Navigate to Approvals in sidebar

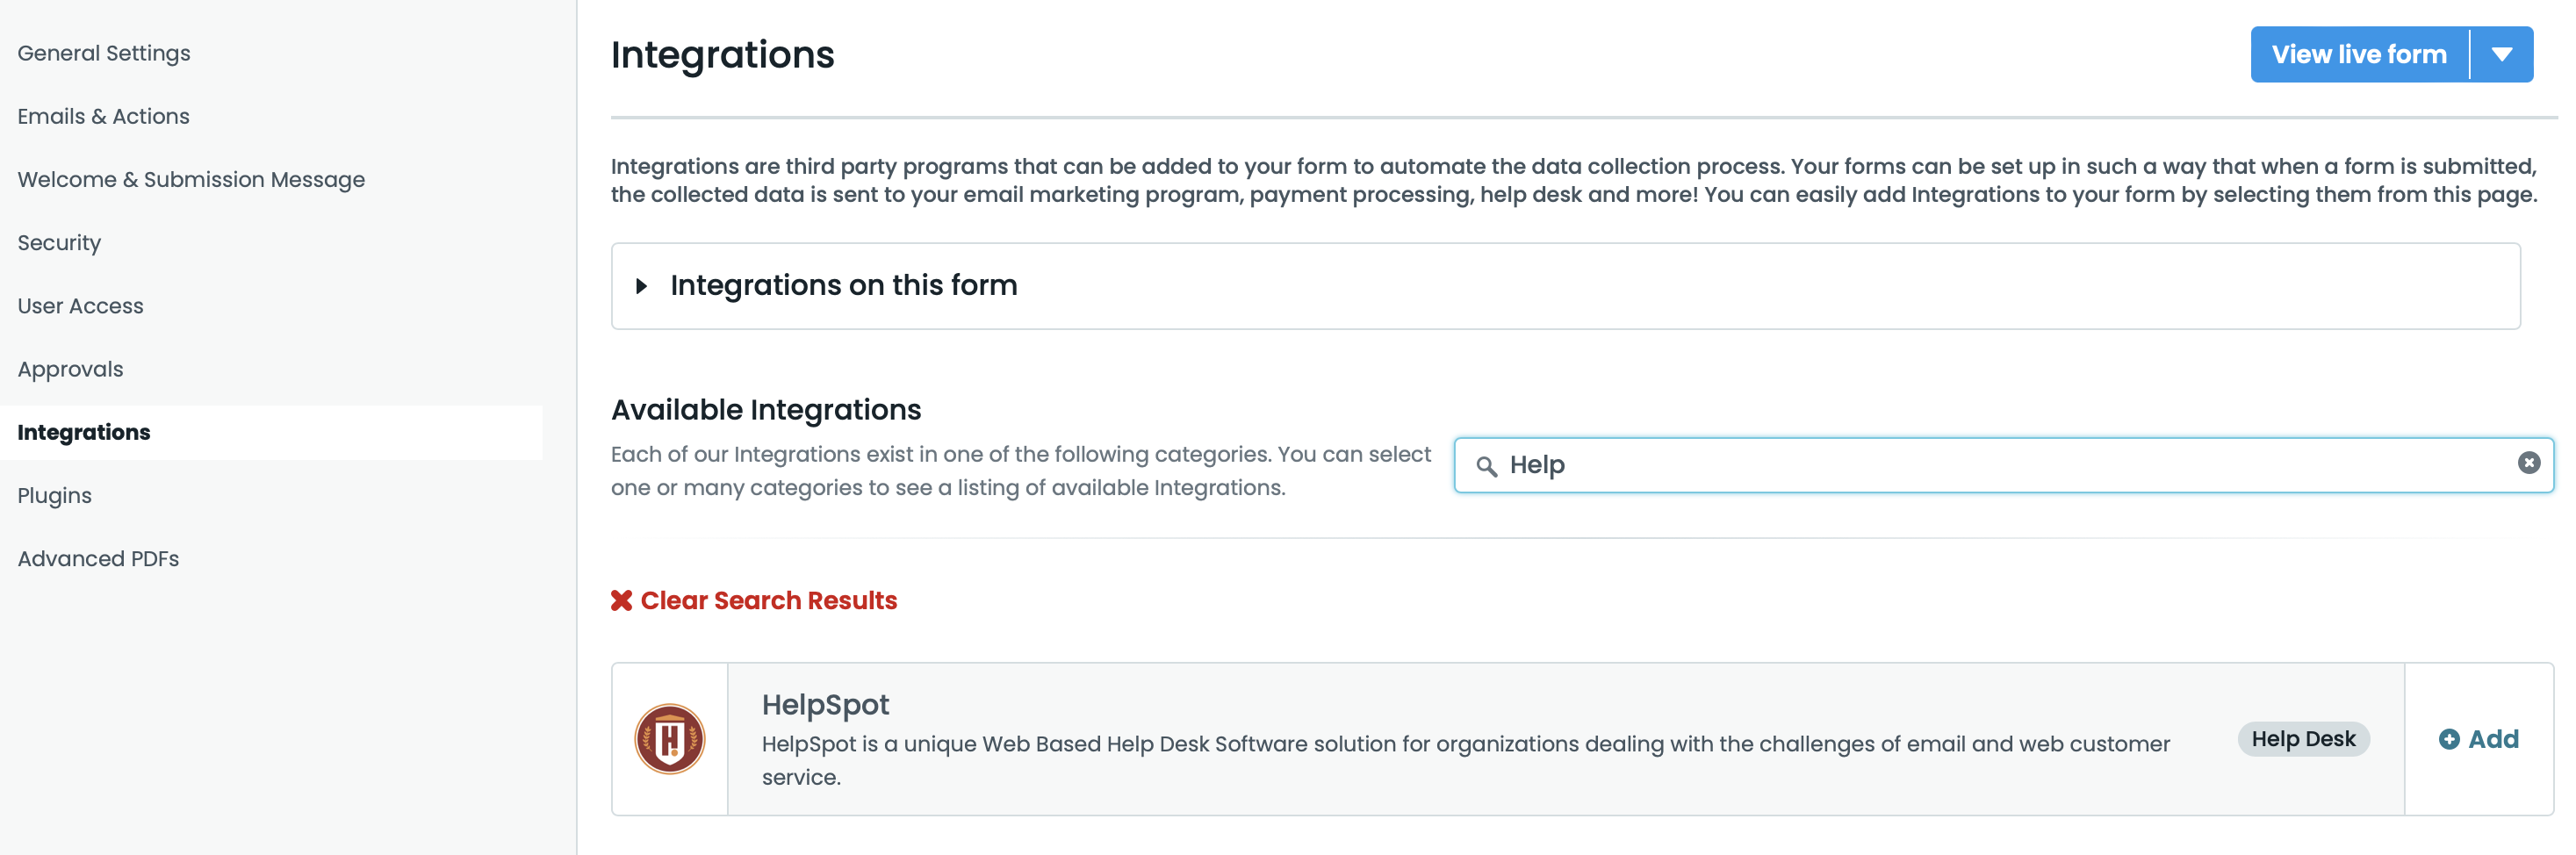click(x=70, y=369)
